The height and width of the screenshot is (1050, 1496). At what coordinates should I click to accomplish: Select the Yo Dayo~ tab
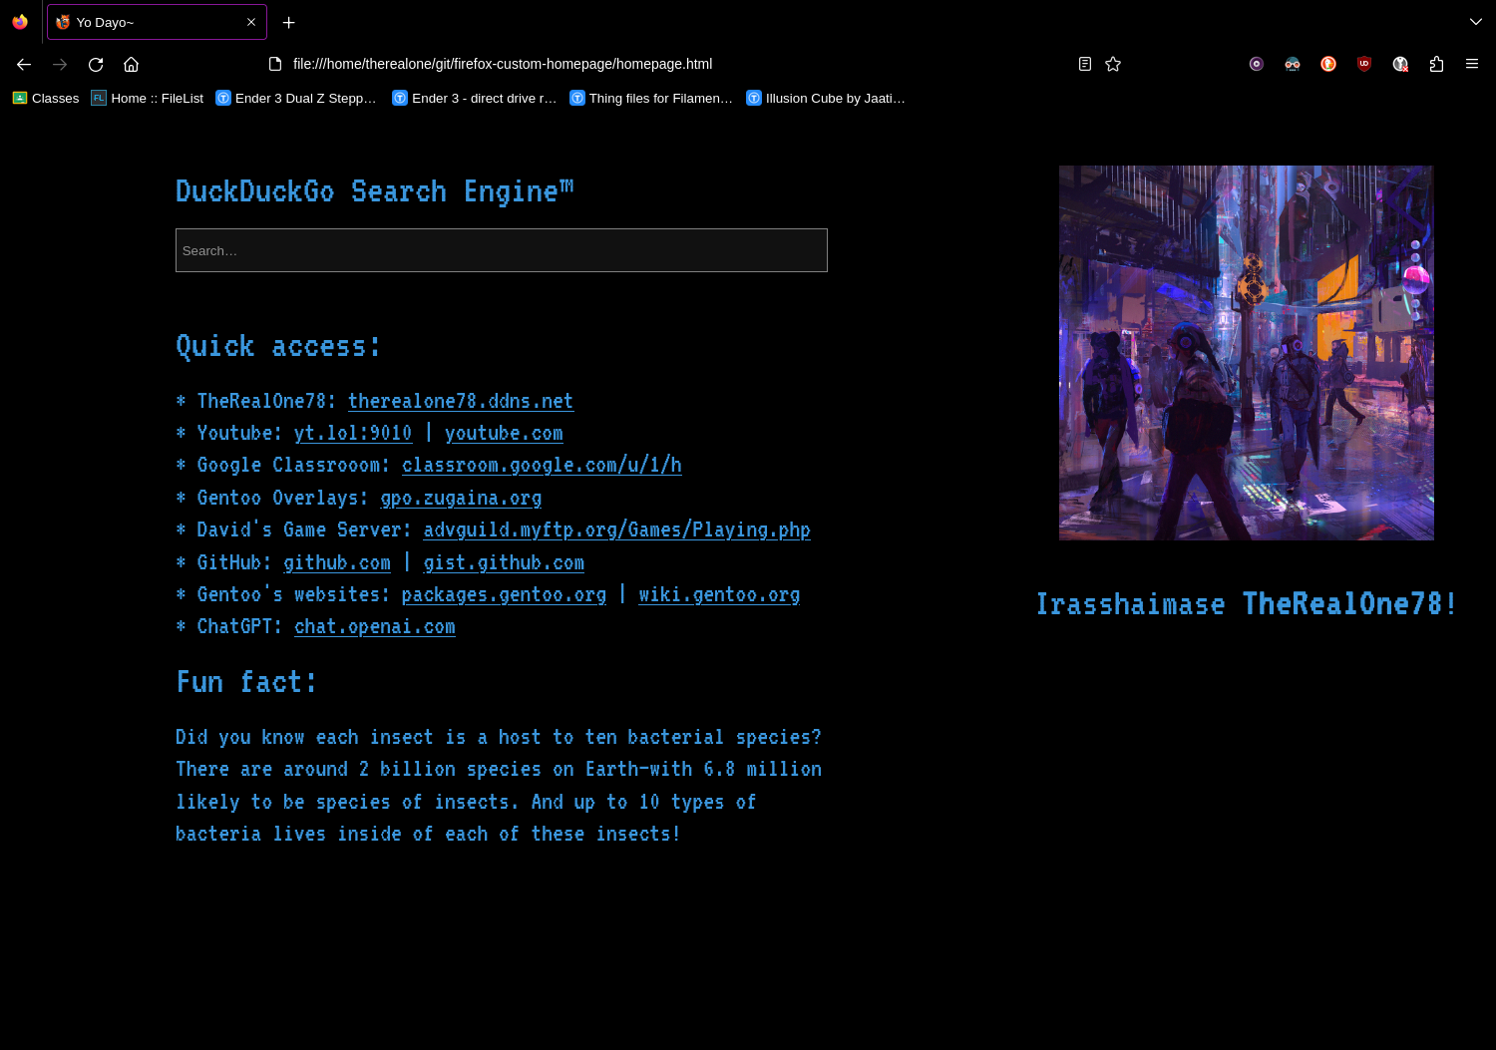coord(157,22)
